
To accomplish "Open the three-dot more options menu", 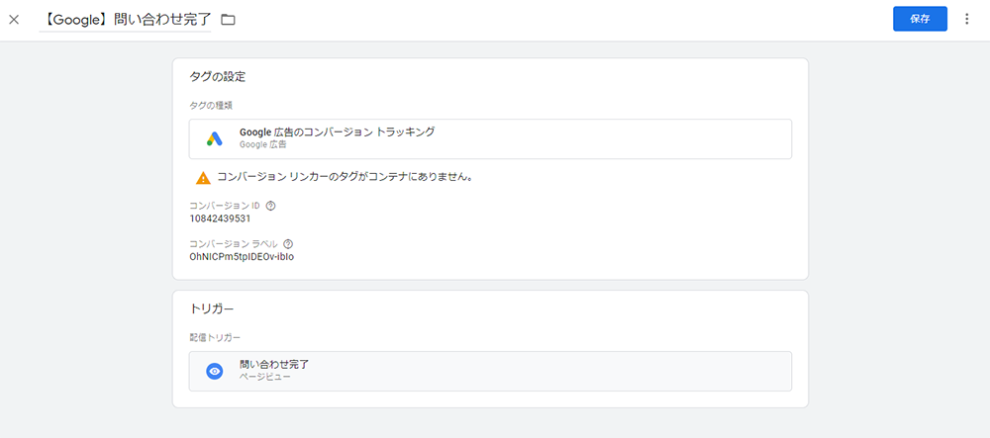I will tap(966, 19).
